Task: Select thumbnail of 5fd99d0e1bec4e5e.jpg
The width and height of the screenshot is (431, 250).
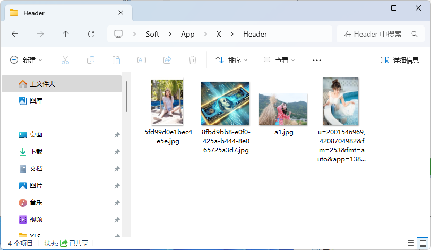Action: (x=167, y=102)
